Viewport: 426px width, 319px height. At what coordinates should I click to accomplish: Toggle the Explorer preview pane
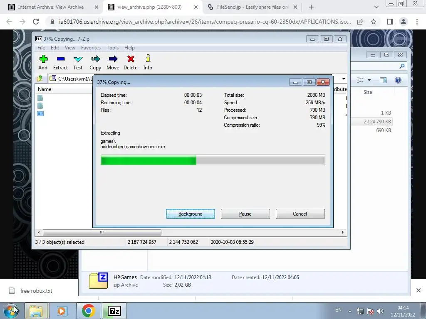coord(383,80)
